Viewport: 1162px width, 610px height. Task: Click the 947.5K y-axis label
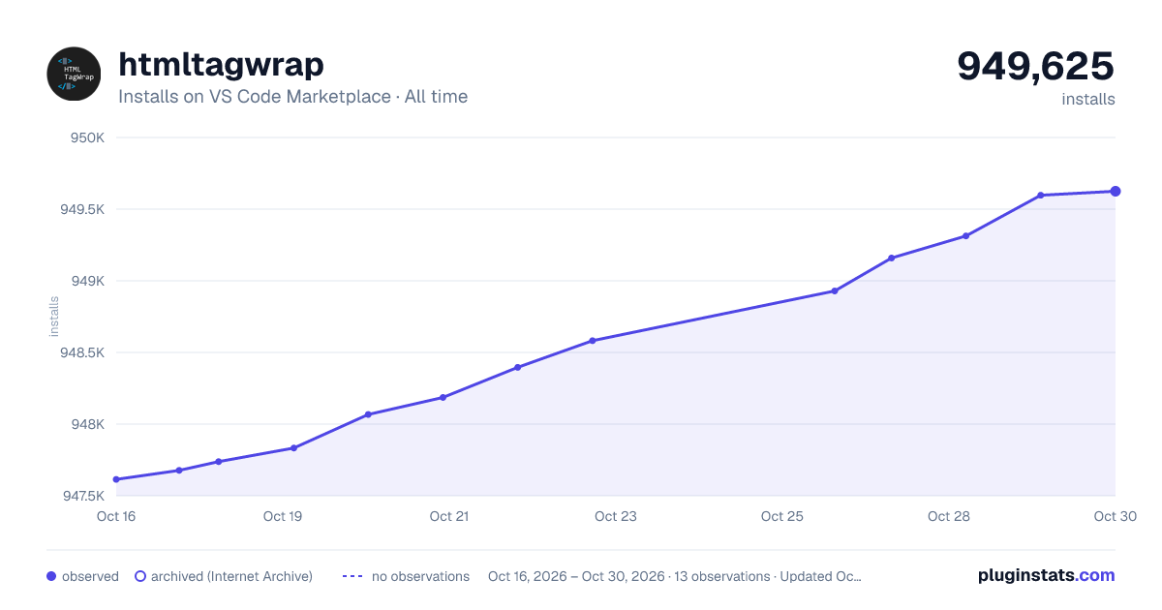pyautogui.click(x=82, y=496)
